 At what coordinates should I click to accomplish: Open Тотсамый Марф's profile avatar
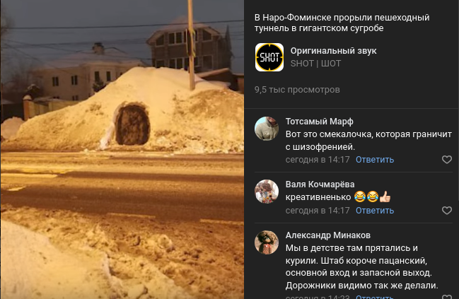[267, 129]
